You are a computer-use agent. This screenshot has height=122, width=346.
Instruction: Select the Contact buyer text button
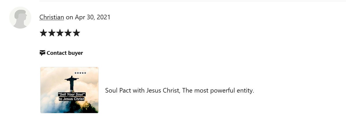[65, 53]
